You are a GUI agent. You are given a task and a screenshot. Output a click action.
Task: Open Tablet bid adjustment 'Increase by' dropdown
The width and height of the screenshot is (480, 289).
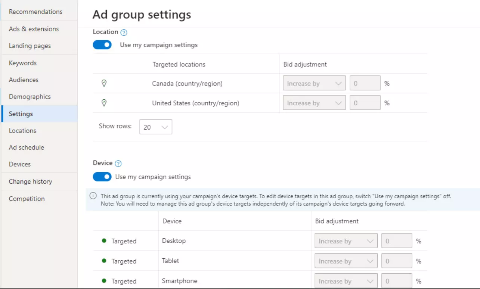tap(346, 261)
